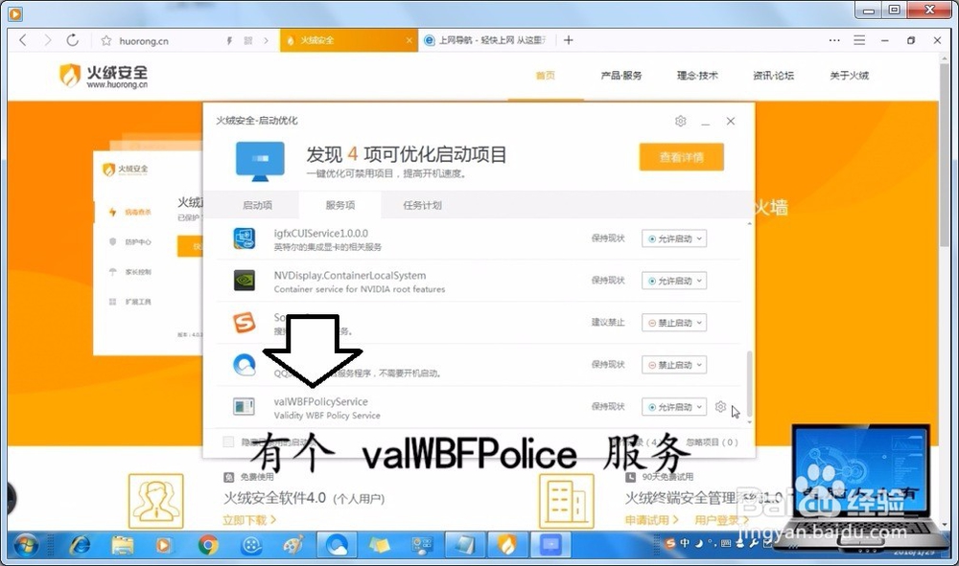Click the gear icon on the valWBFPolicyService row

721,406
